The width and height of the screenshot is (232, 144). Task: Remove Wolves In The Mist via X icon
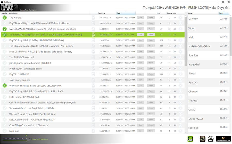(x=180, y=86)
